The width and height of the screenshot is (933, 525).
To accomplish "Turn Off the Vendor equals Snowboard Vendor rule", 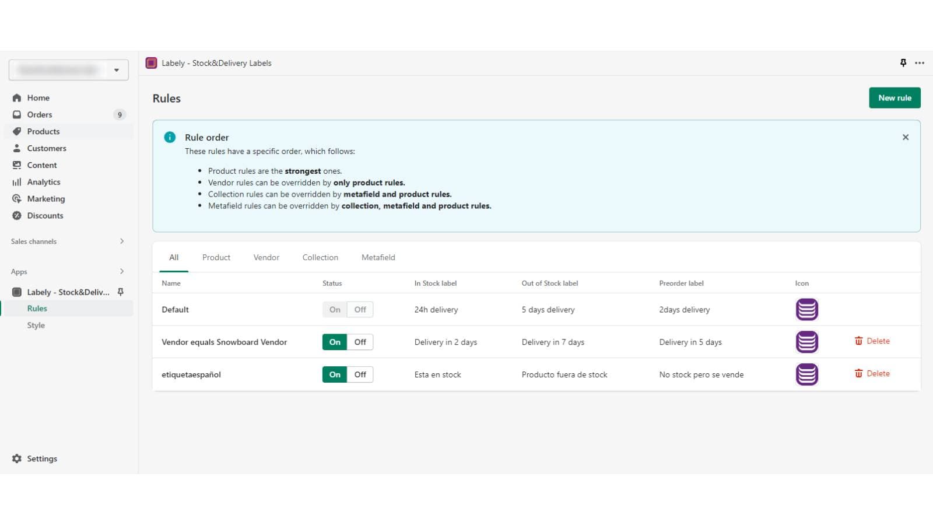I will 360,342.
